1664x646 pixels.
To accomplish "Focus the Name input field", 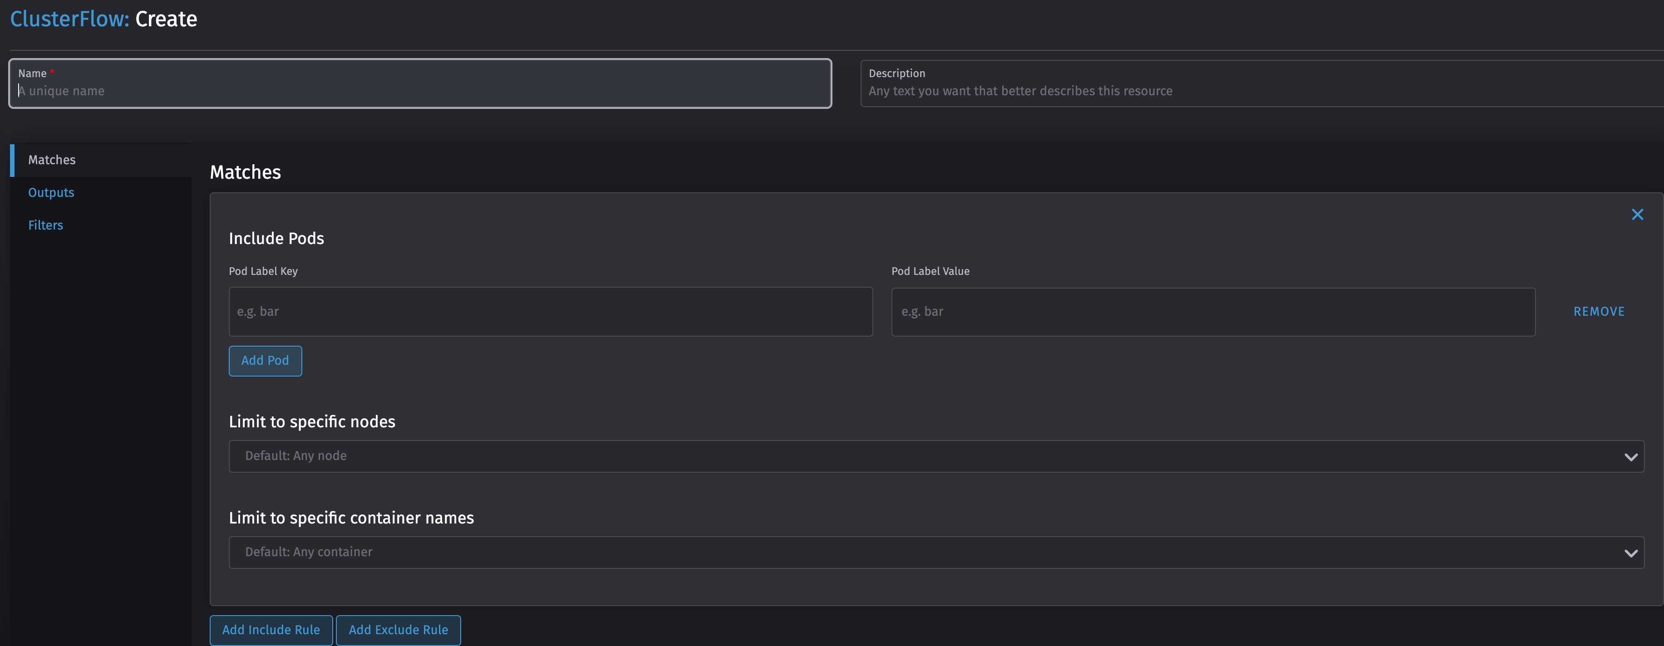I will [420, 91].
